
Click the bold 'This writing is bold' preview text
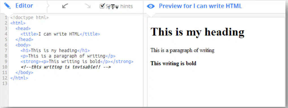(x=173, y=63)
